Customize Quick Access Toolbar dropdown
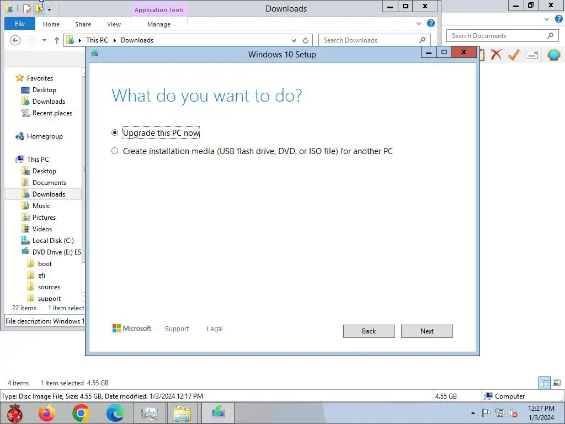 click(50, 9)
